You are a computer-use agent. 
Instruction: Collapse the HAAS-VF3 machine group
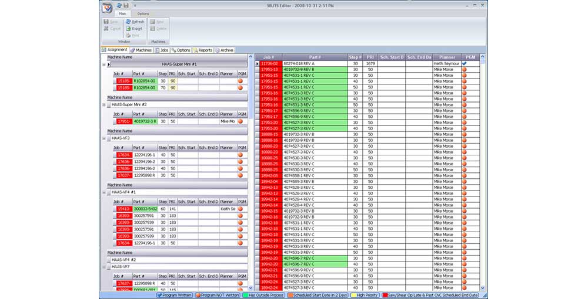(104, 138)
